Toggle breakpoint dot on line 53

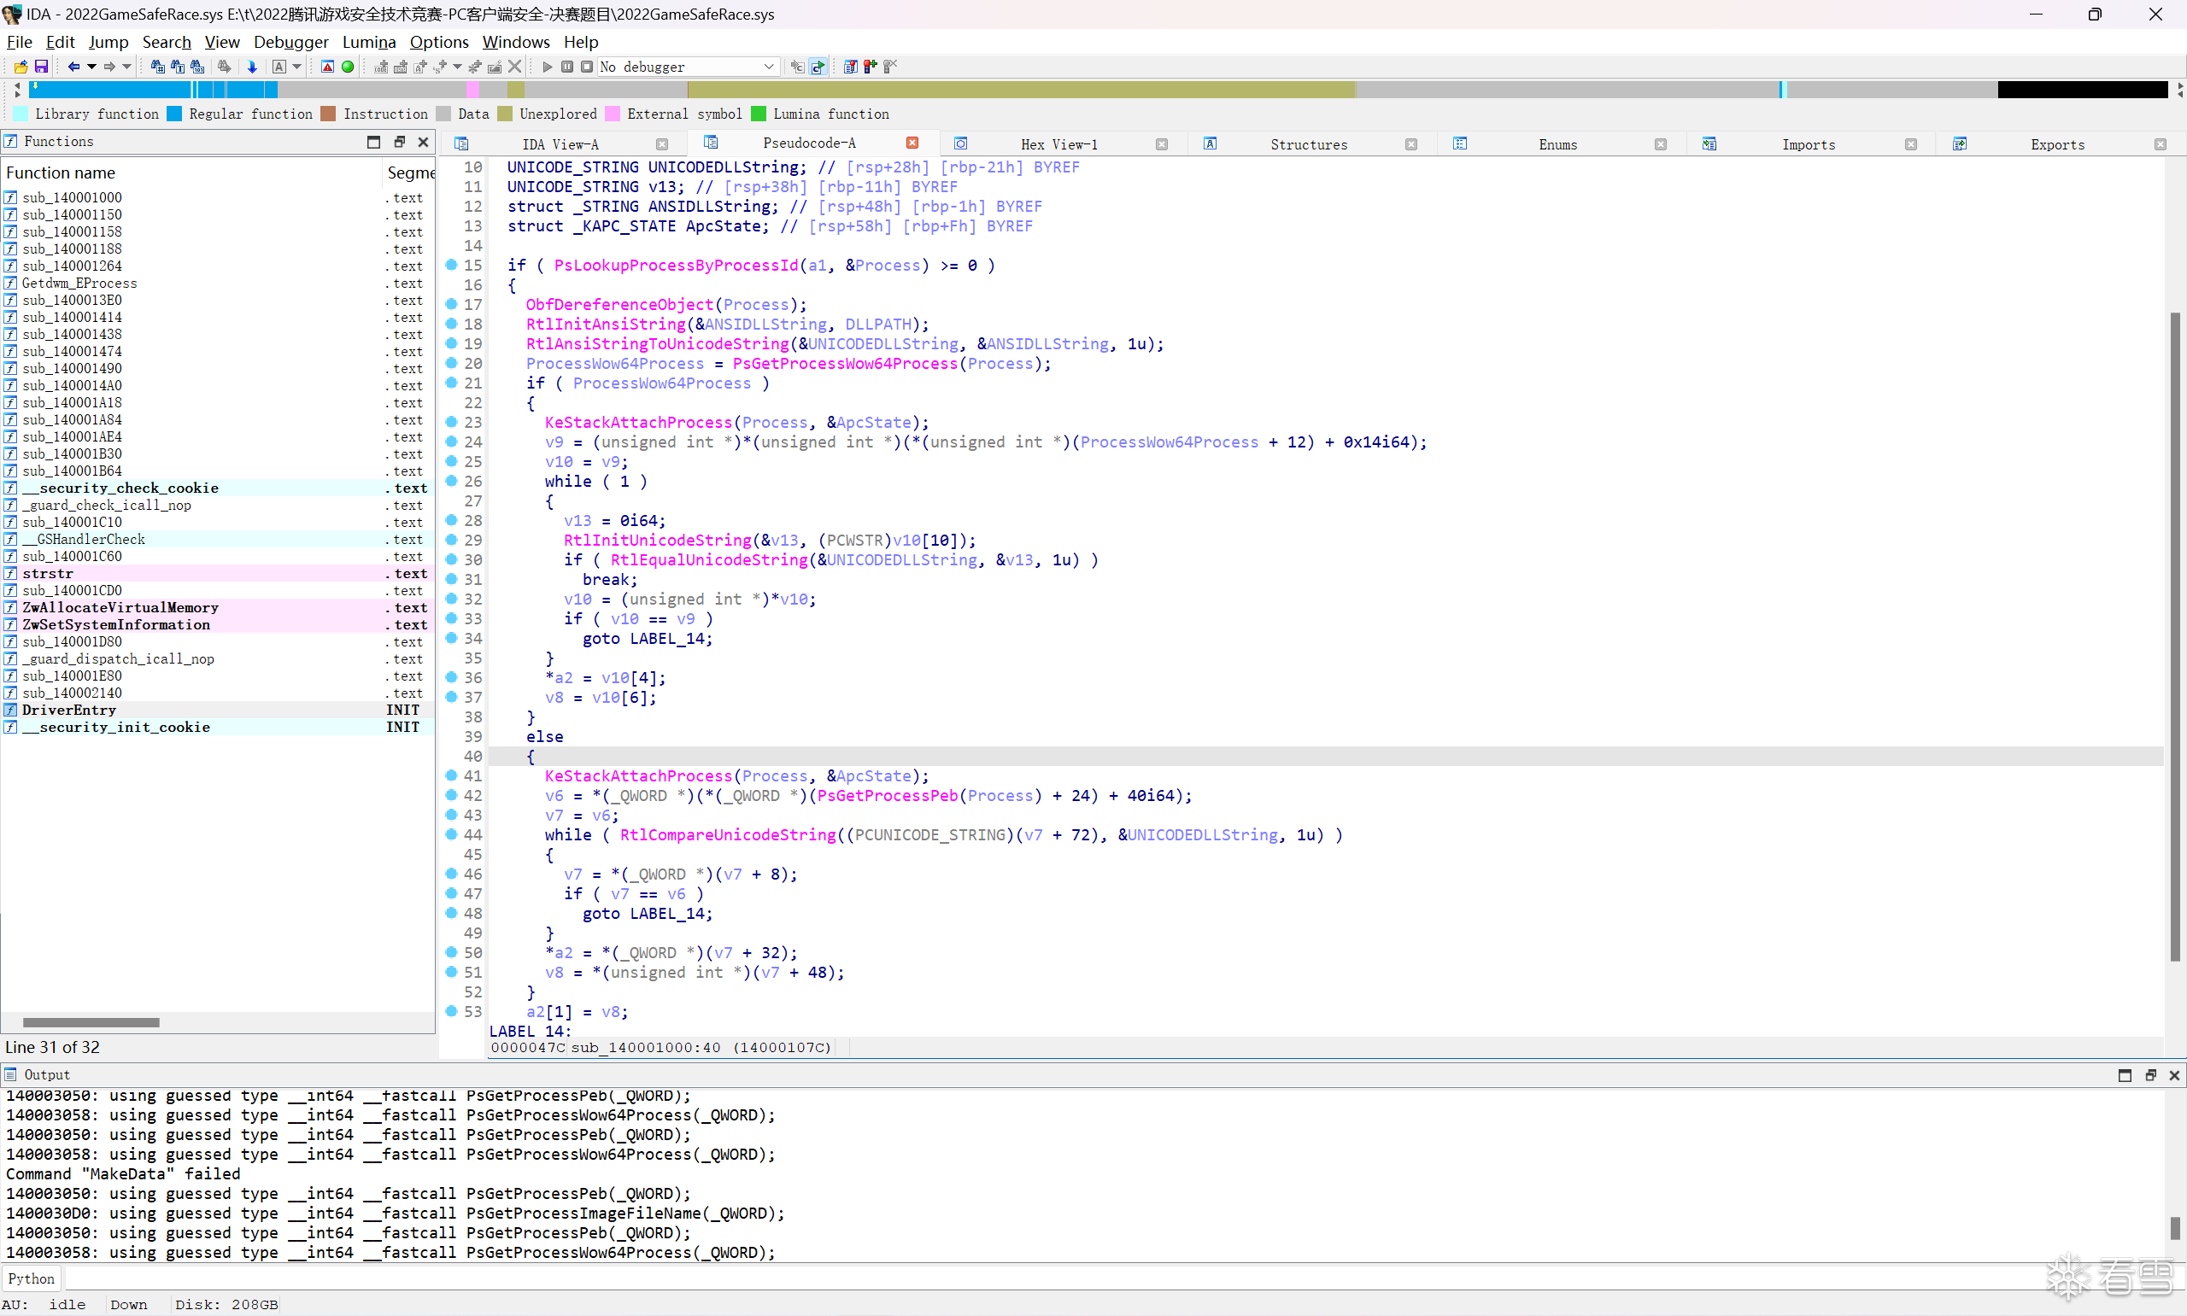[x=451, y=1012]
